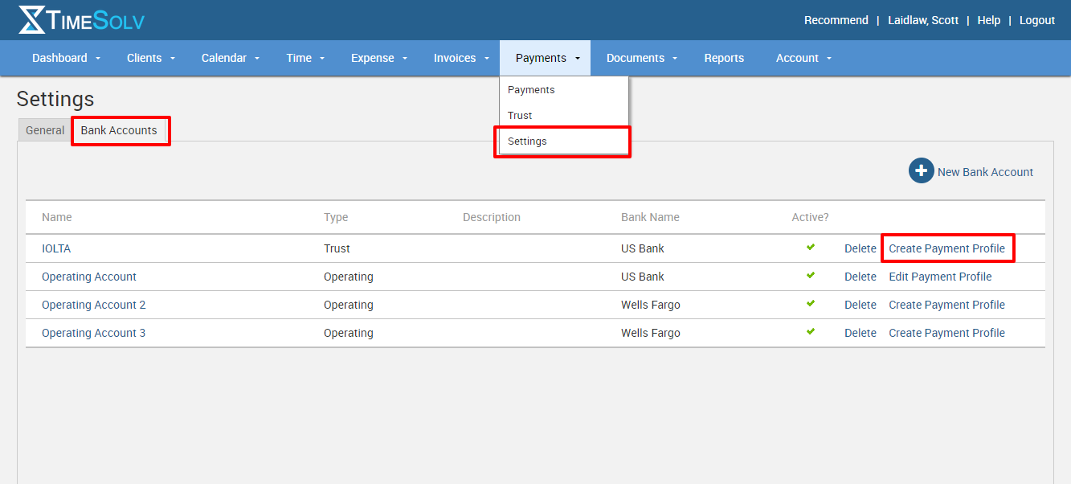Image resolution: width=1071 pixels, height=484 pixels.
Task: Expand the Invoices menu
Action: coord(461,58)
